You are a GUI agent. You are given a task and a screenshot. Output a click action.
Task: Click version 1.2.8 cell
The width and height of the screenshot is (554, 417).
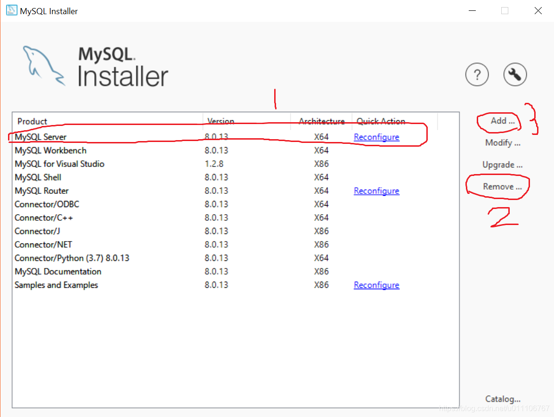click(214, 164)
